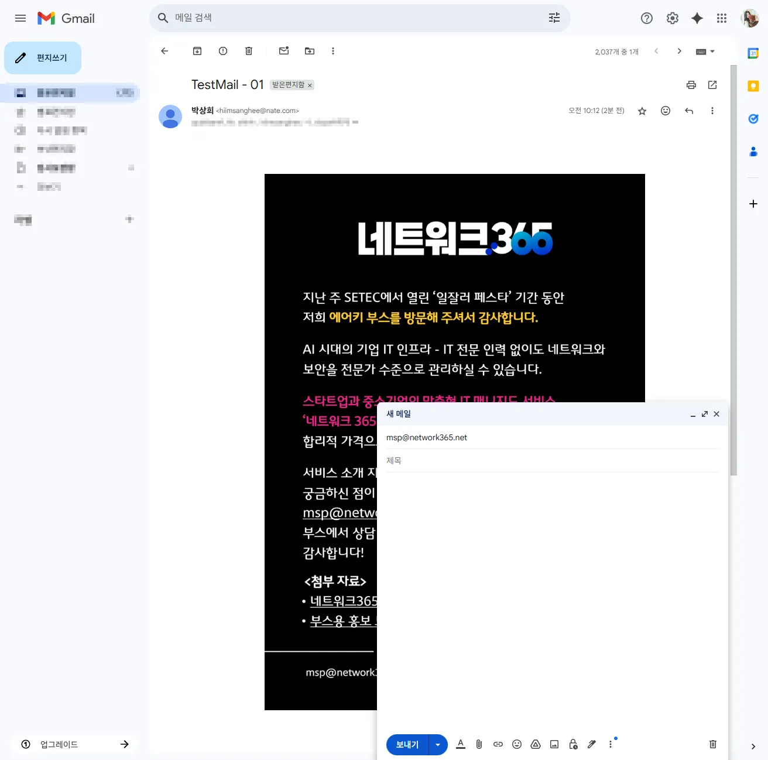Open more actions in the email toolbar

[333, 51]
